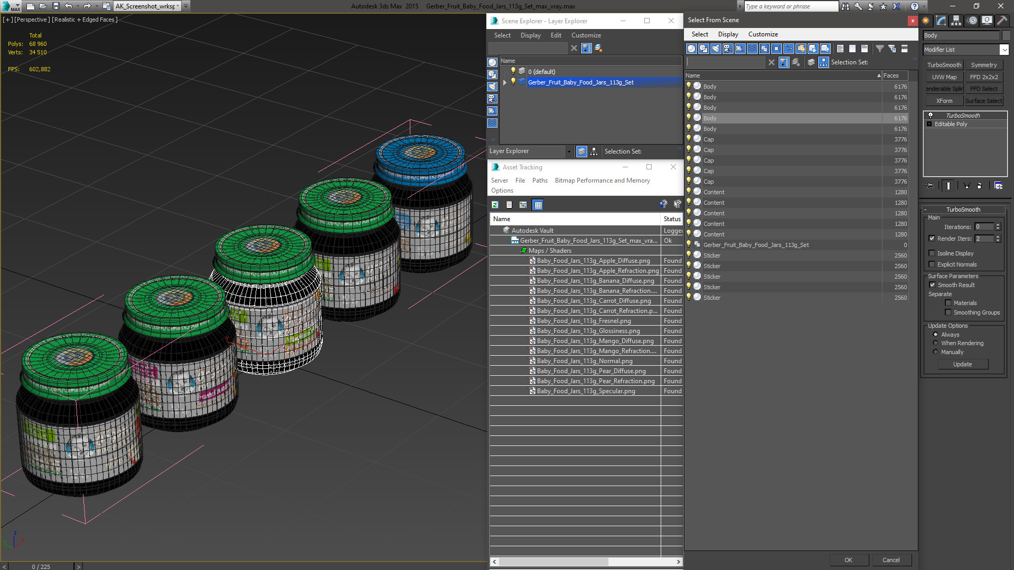Click Select All icon in Select From Scene

[840, 49]
